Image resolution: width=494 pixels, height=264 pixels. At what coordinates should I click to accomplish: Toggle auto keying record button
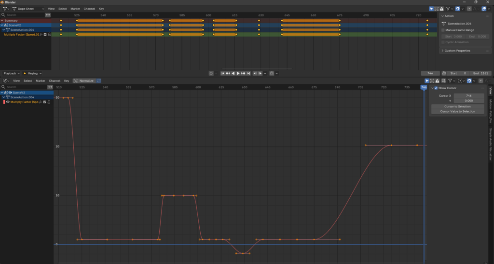tap(211, 73)
